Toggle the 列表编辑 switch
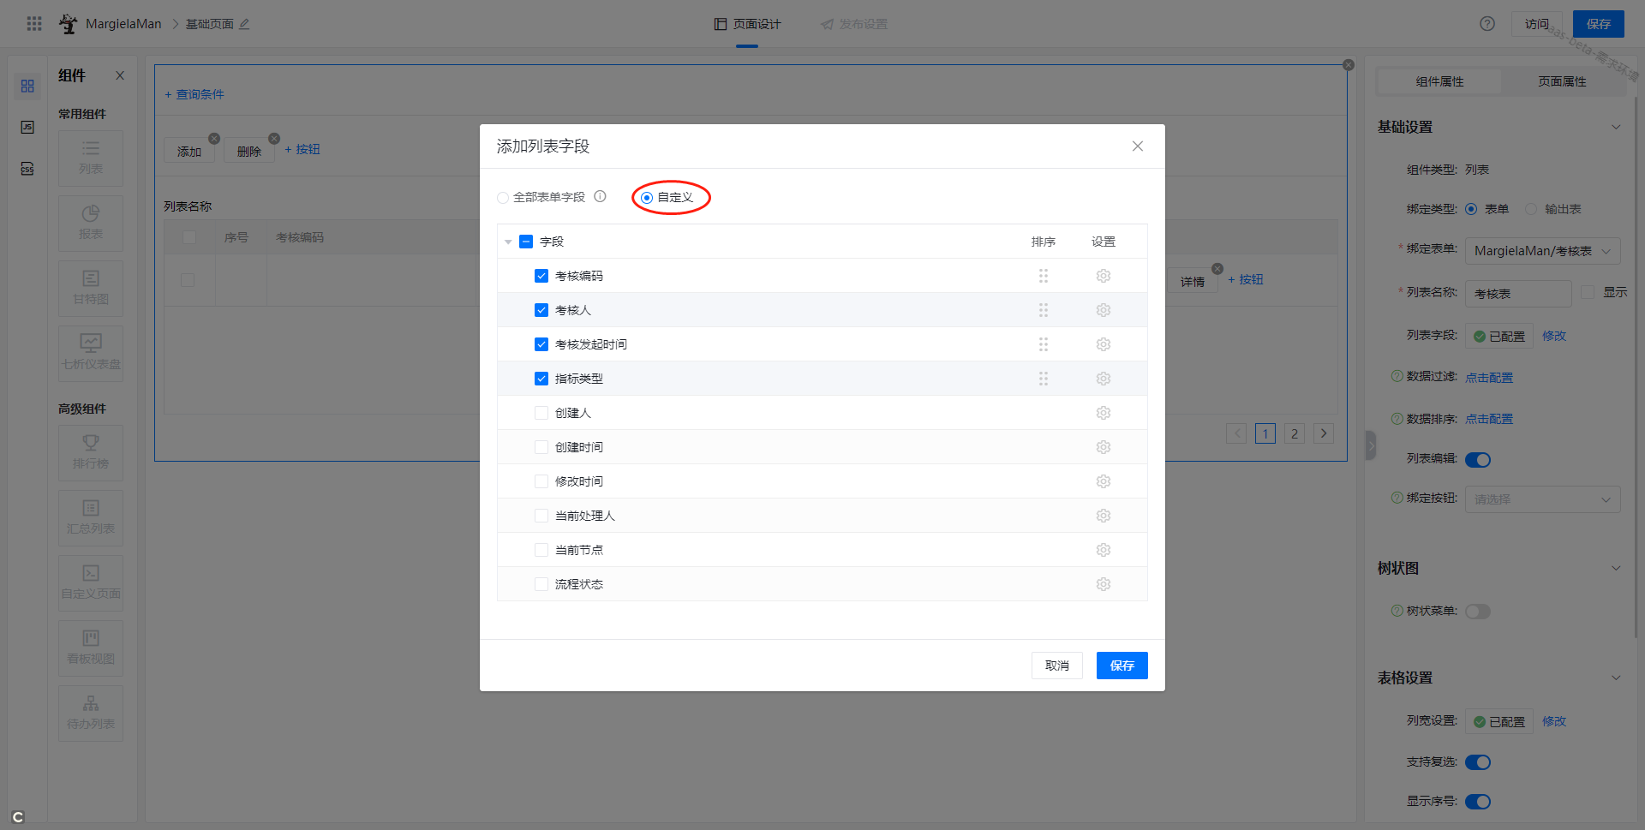The height and width of the screenshot is (830, 1645). 1478,460
